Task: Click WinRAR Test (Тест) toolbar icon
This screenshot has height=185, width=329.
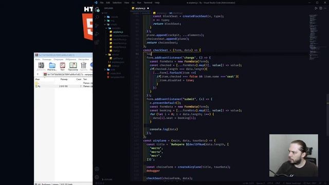Action: click(63, 66)
